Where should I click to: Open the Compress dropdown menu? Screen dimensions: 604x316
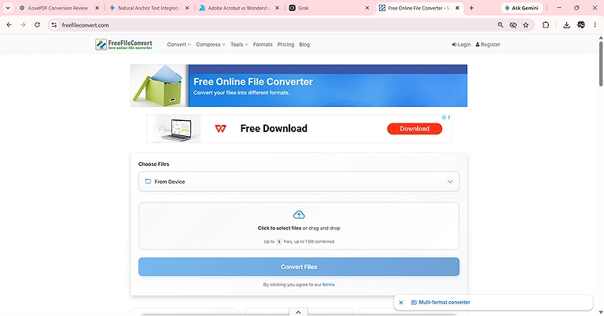coord(210,45)
